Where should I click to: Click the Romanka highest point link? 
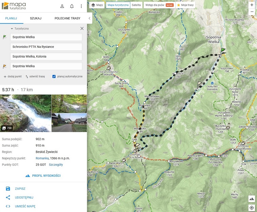pyautogui.click(x=42, y=158)
